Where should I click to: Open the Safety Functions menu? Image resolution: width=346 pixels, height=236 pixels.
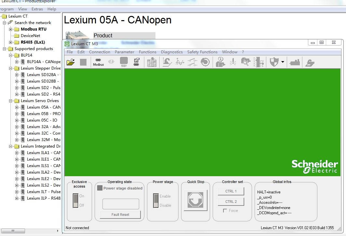(202, 52)
